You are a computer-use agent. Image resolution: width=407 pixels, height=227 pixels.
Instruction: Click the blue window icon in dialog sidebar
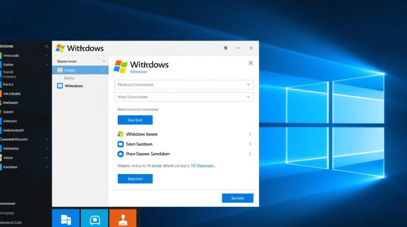[x=60, y=86]
